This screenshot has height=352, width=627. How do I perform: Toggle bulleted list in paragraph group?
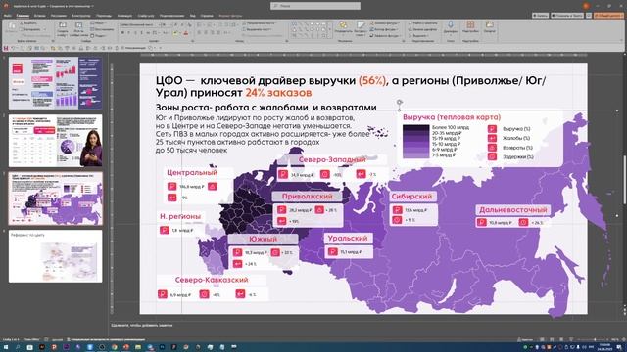[x=200, y=24]
